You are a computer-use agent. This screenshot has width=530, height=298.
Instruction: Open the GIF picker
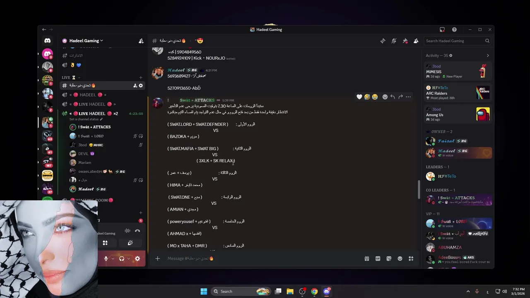378,258
